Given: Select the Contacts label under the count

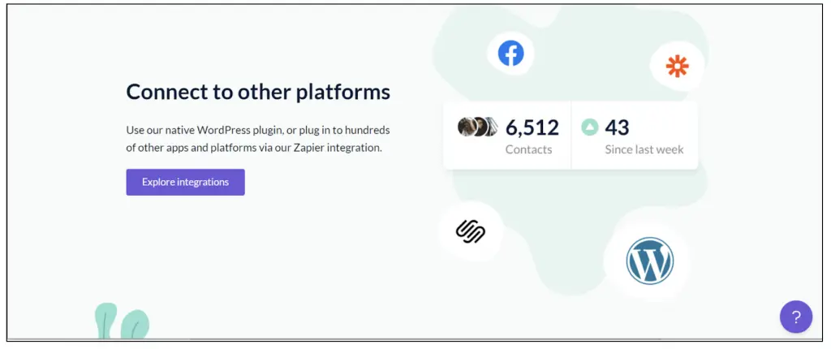Looking at the screenshot, I should click(528, 149).
